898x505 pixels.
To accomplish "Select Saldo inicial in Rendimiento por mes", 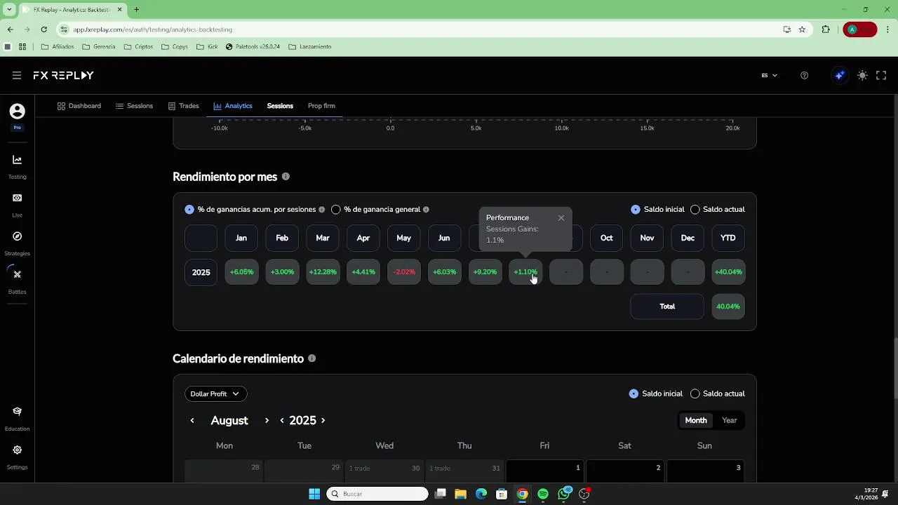I will point(636,210).
